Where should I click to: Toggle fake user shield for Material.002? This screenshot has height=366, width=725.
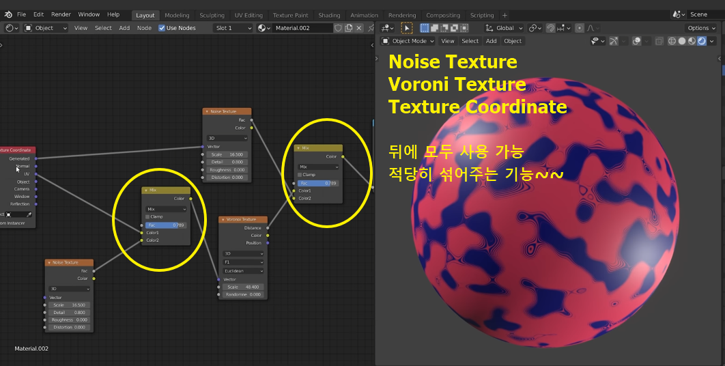pyautogui.click(x=338, y=28)
